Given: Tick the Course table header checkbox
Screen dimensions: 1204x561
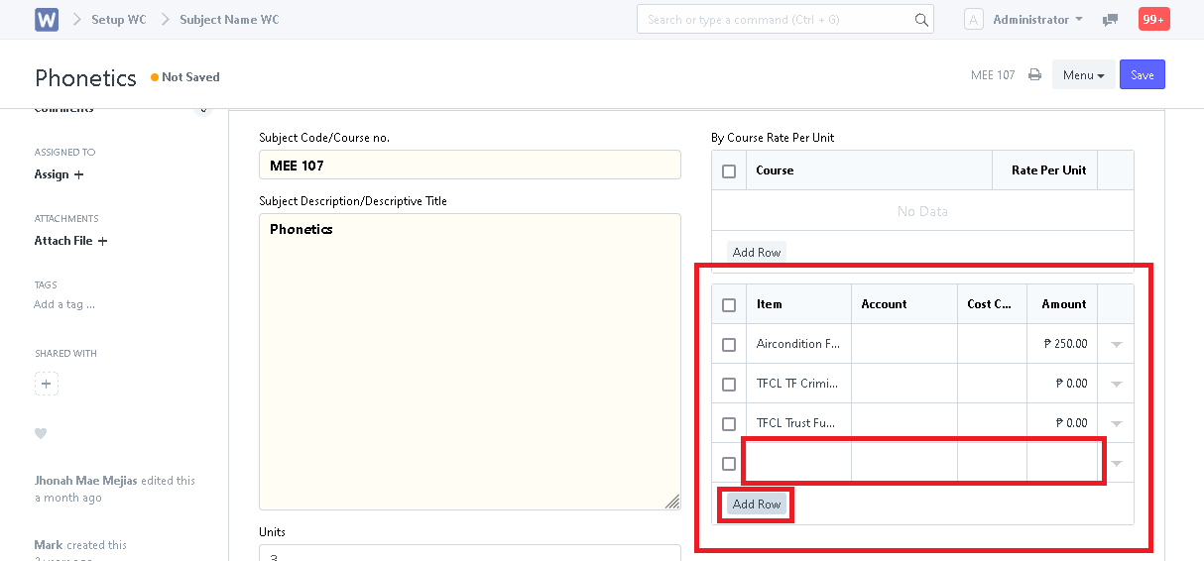Looking at the screenshot, I should pos(729,171).
